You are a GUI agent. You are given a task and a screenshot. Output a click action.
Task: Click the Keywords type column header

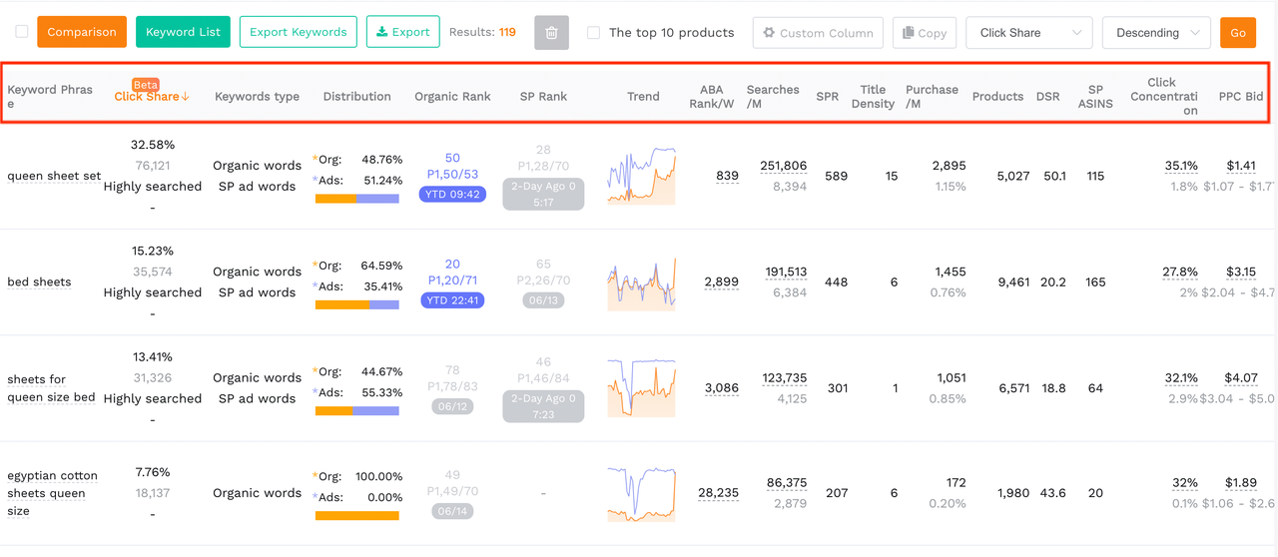257,97
